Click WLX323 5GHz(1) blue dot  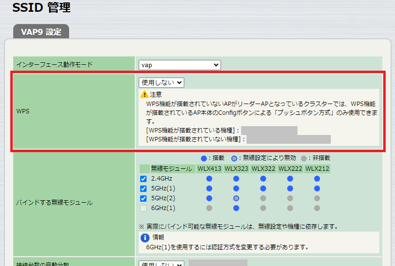click(x=236, y=188)
